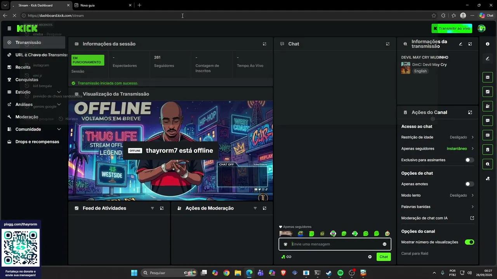Open the tab list dropdown in browser
The width and height of the screenshot is (497, 279).
coord(5,5)
